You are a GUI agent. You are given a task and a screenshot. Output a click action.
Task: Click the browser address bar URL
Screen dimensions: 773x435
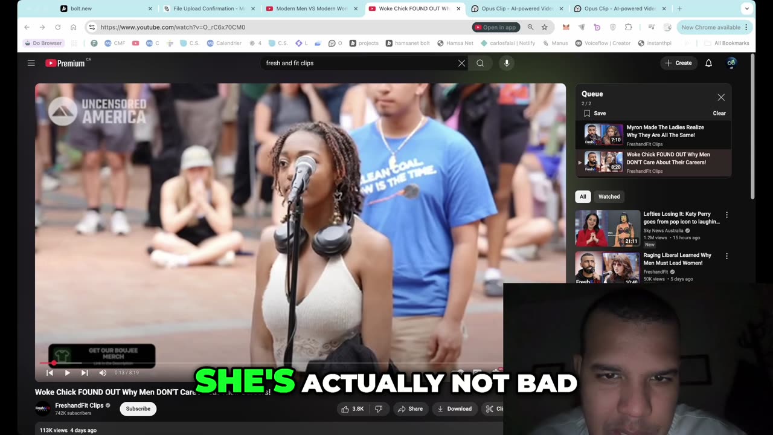click(173, 27)
